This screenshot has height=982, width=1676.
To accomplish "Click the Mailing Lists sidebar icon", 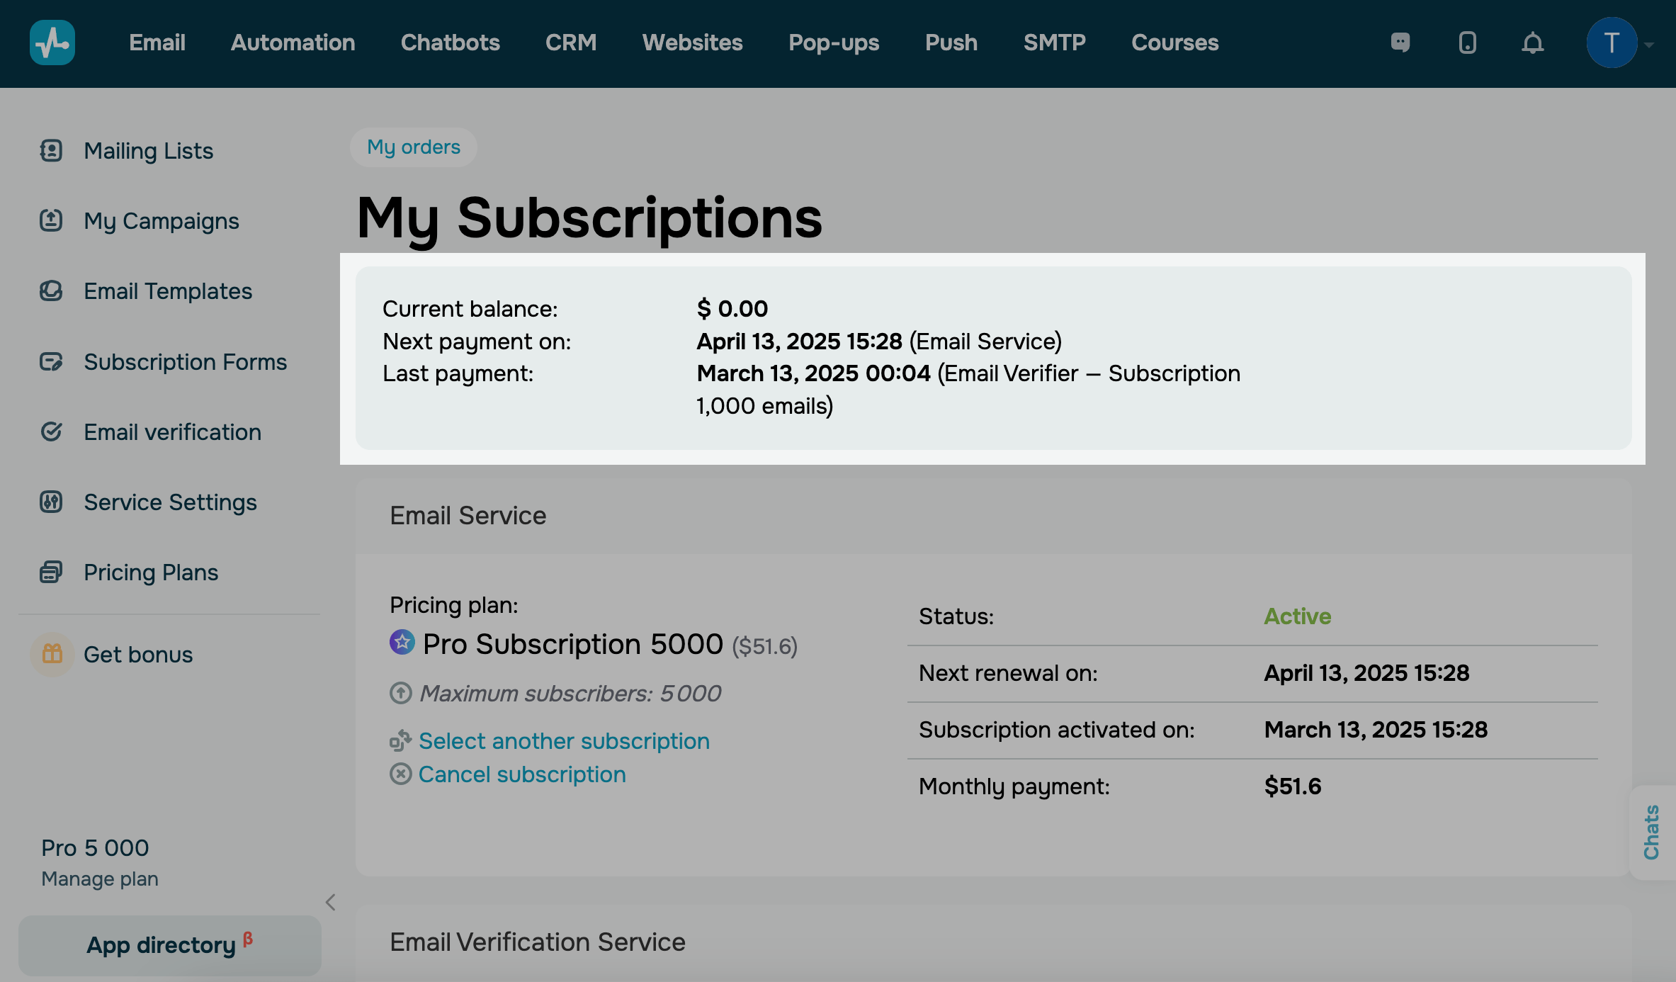I will tap(51, 150).
